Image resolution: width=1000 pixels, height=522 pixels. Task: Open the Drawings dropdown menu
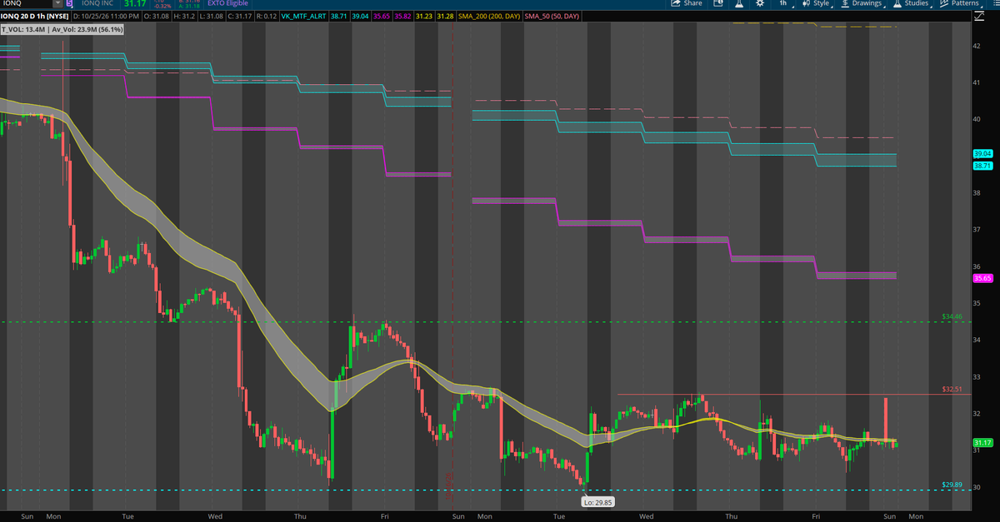861,3
